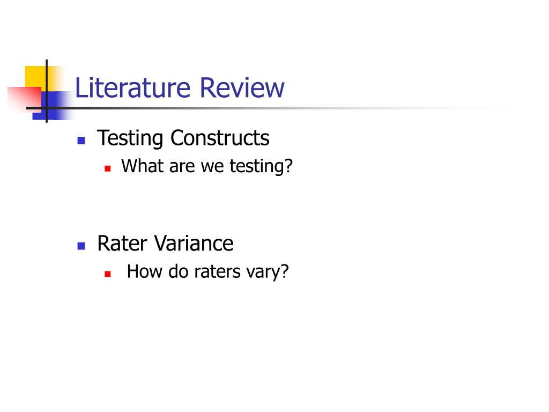
Task: Click the word testing? in the sub-bullet
Action: click(261, 166)
